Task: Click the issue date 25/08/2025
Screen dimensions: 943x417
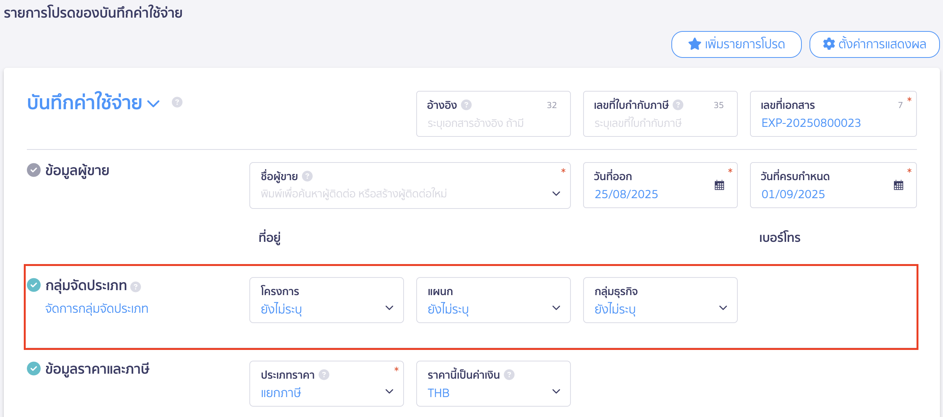Action: 626,194
